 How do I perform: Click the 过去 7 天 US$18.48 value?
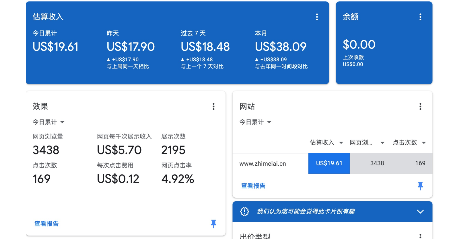205,47
